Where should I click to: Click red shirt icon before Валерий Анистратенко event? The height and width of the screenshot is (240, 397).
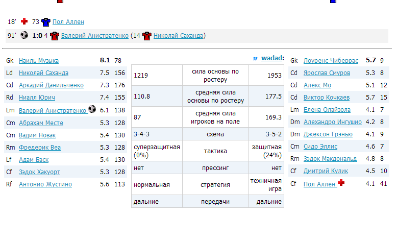click(x=55, y=36)
